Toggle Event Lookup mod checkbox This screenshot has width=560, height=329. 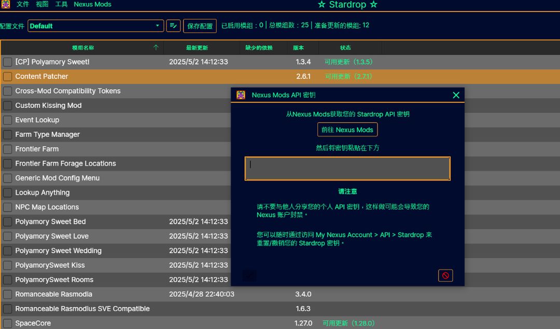point(7,120)
